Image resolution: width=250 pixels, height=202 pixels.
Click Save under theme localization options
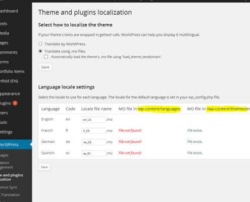point(45,67)
